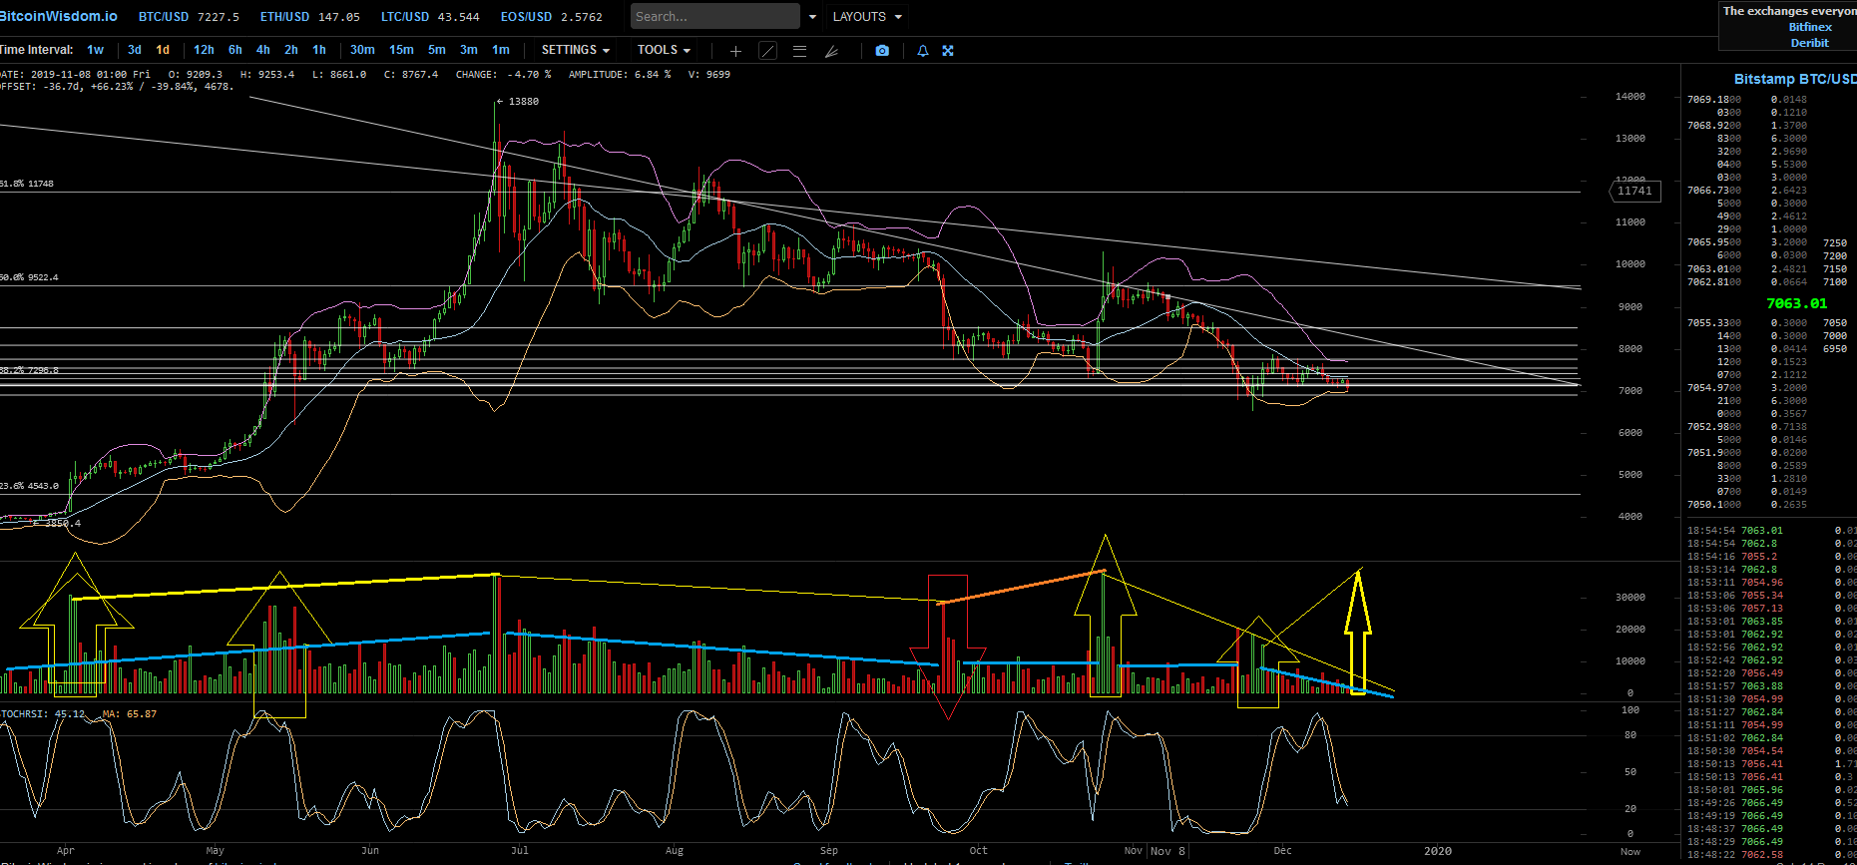Activate the trend line drawing tool
This screenshot has height=865, width=1857.
click(x=767, y=51)
